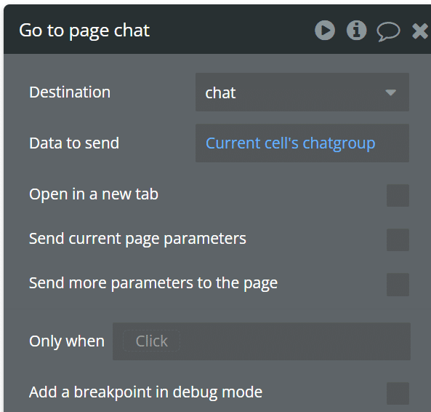Click the Open in a new tab label

pyautogui.click(x=94, y=194)
